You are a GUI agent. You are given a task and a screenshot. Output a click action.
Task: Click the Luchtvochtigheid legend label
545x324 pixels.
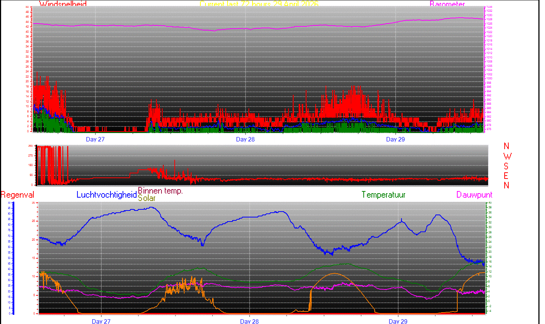point(106,195)
